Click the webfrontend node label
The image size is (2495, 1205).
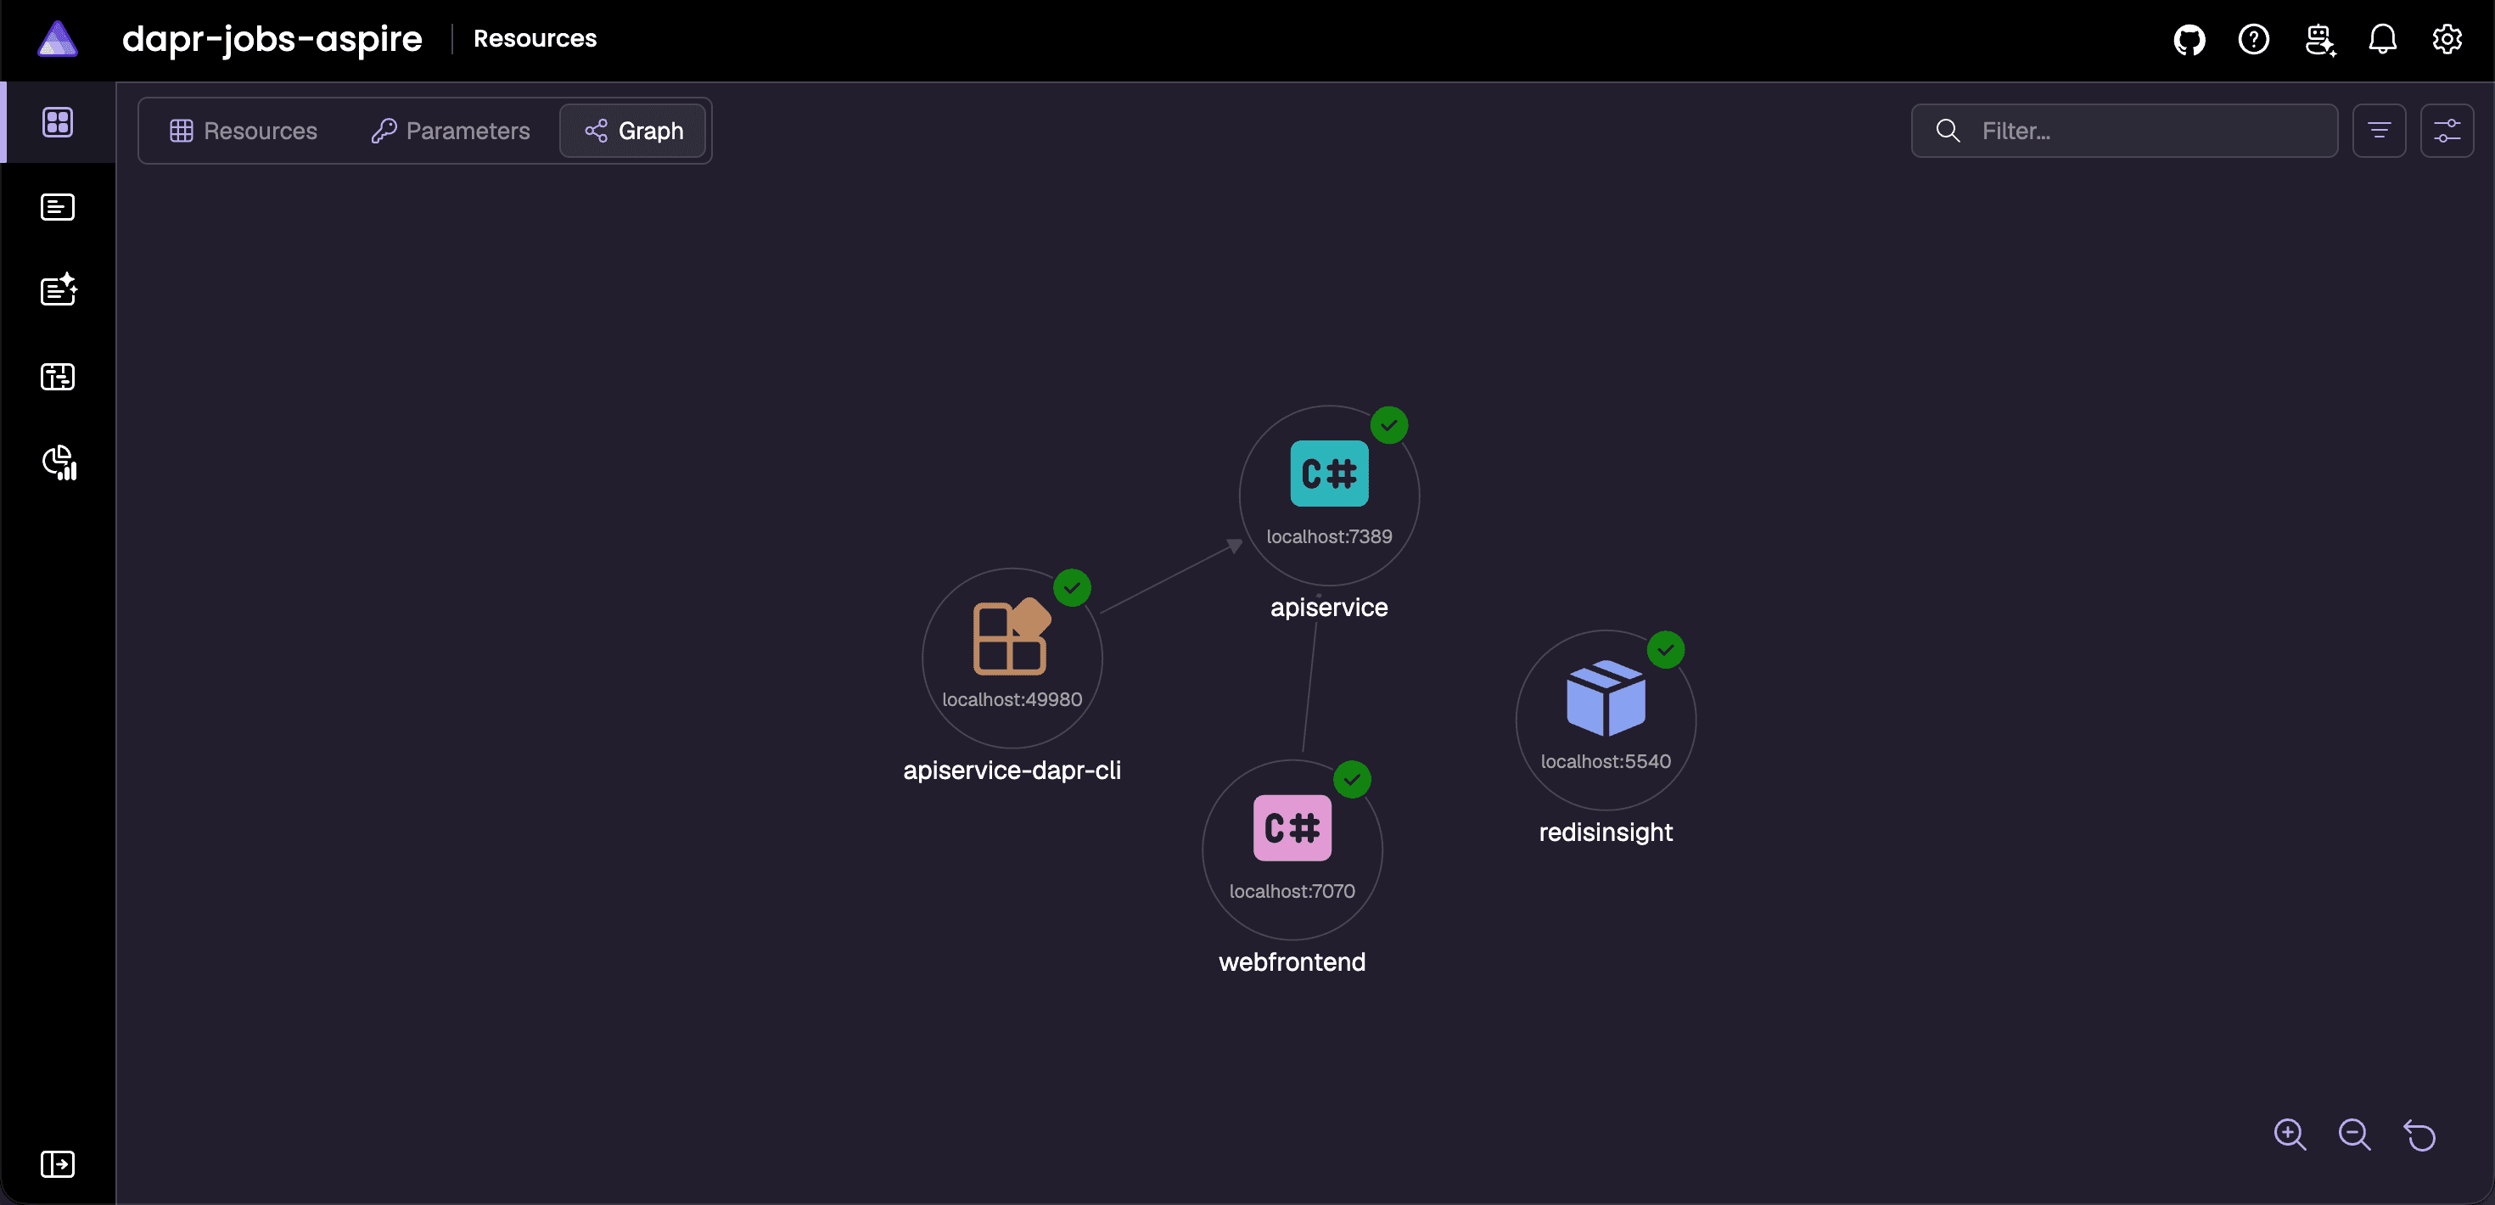[x=1292, y=961]
